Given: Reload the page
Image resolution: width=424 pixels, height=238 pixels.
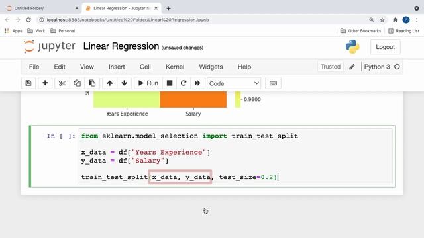Looking at the screenshot, I should [x=28, y=20].
